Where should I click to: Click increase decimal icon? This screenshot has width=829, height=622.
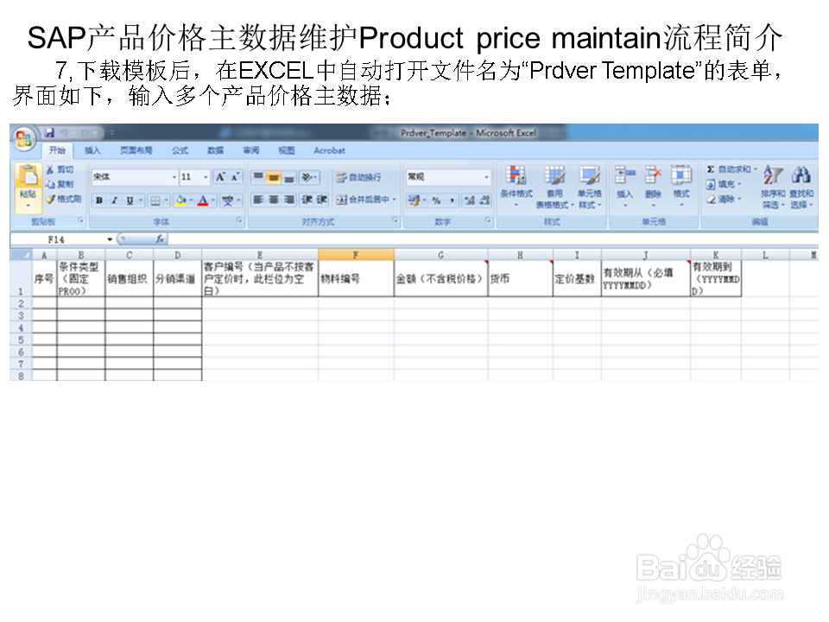470,200
